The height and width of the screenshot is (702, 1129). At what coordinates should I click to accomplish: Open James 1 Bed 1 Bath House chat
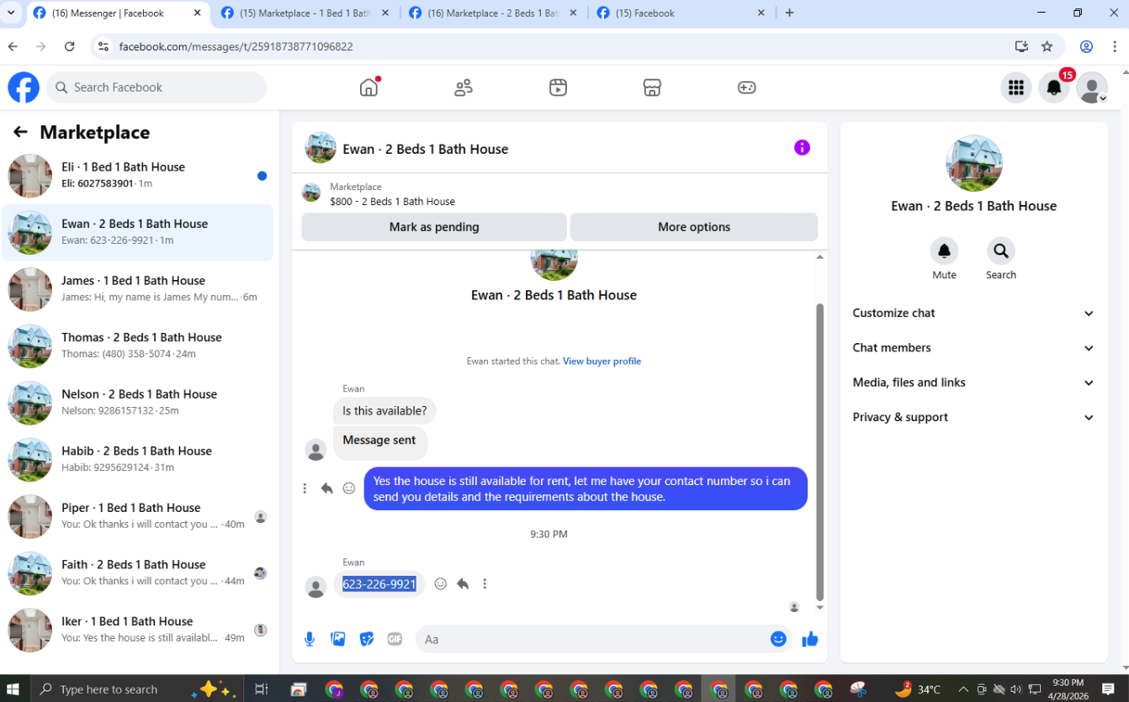click(x=138, y=289)
